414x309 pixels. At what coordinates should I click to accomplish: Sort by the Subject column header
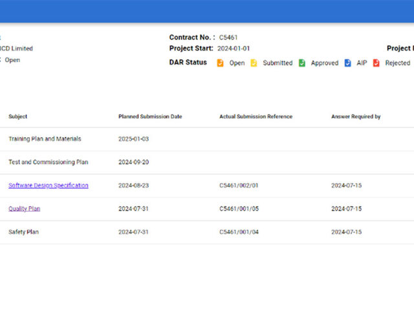tap(18, 117)
